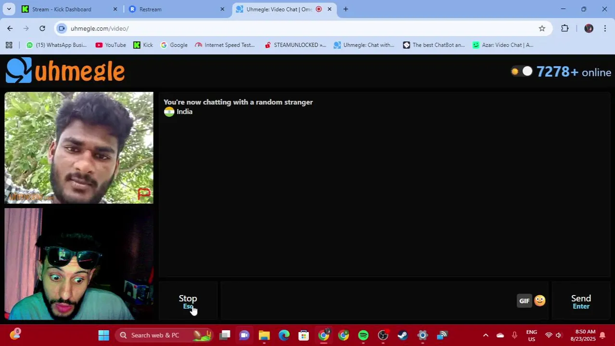615x346 pixels.
Task: Click the OneDrive cloud tray icon
Action: tap(500, 335)
